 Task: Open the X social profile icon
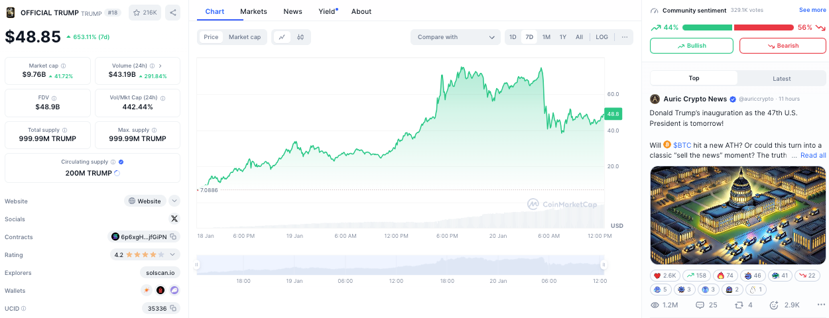(x=174, y=219)
